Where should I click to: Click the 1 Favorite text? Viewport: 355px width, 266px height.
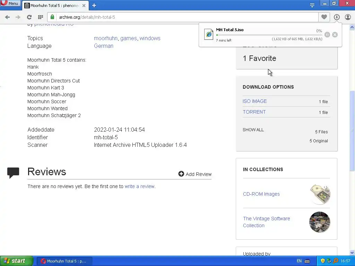259,58
